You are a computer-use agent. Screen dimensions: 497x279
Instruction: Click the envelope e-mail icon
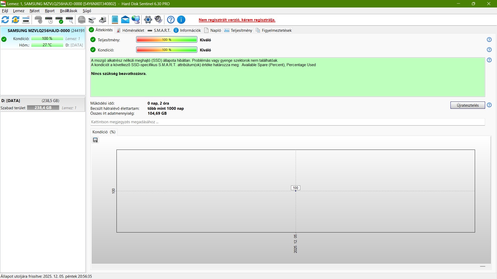pos(125,20)
